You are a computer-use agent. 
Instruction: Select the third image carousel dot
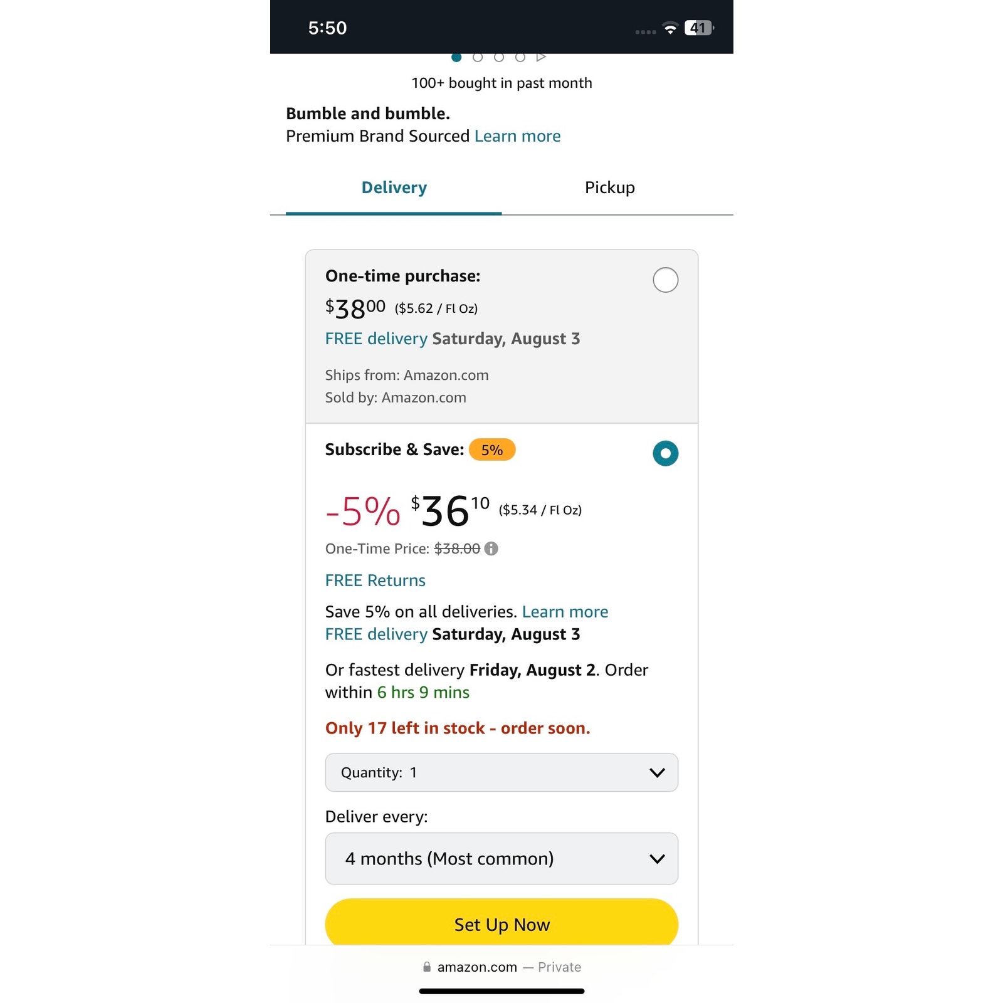[x=499, y=58]
